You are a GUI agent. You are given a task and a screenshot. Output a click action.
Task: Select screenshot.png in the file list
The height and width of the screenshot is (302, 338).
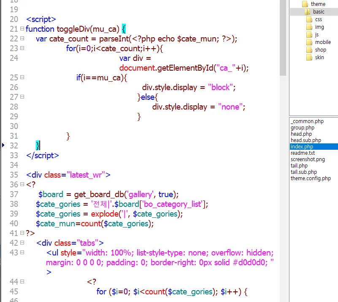[x=308, y=159]
